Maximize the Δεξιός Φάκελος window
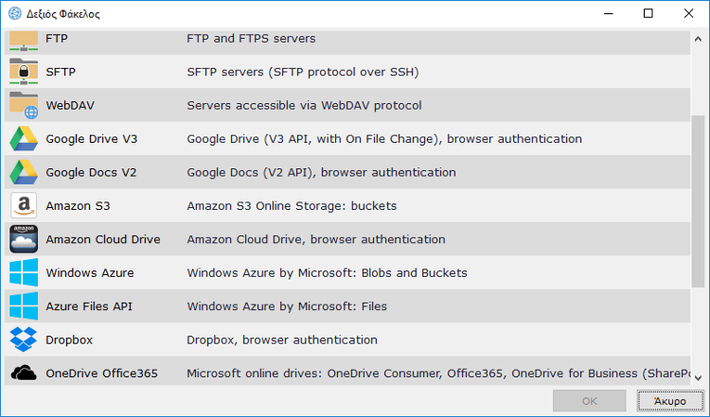The height and width of the screenshot is (417, 710). (x=648, y=13)
